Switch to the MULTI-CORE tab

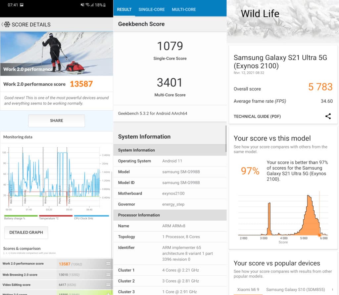(x=184, y=10)
